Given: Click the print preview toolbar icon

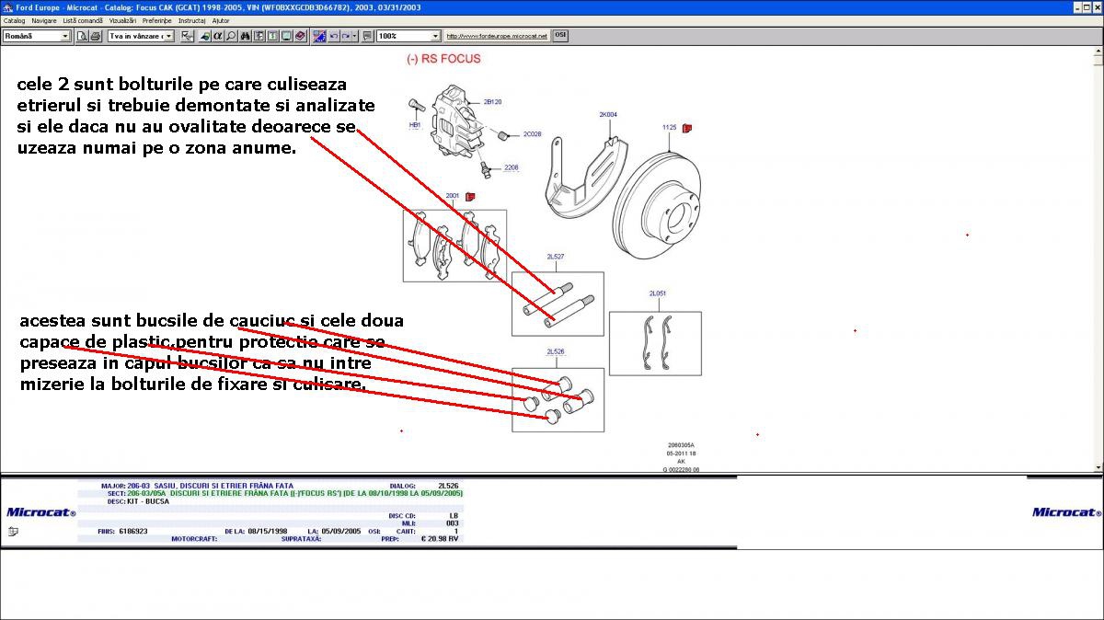Looking at the screenshot, I should [x=82, y=36].
